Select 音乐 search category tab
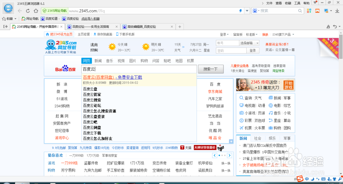The width and height of the screenshot is (343, 184). (x=110, y=61)
